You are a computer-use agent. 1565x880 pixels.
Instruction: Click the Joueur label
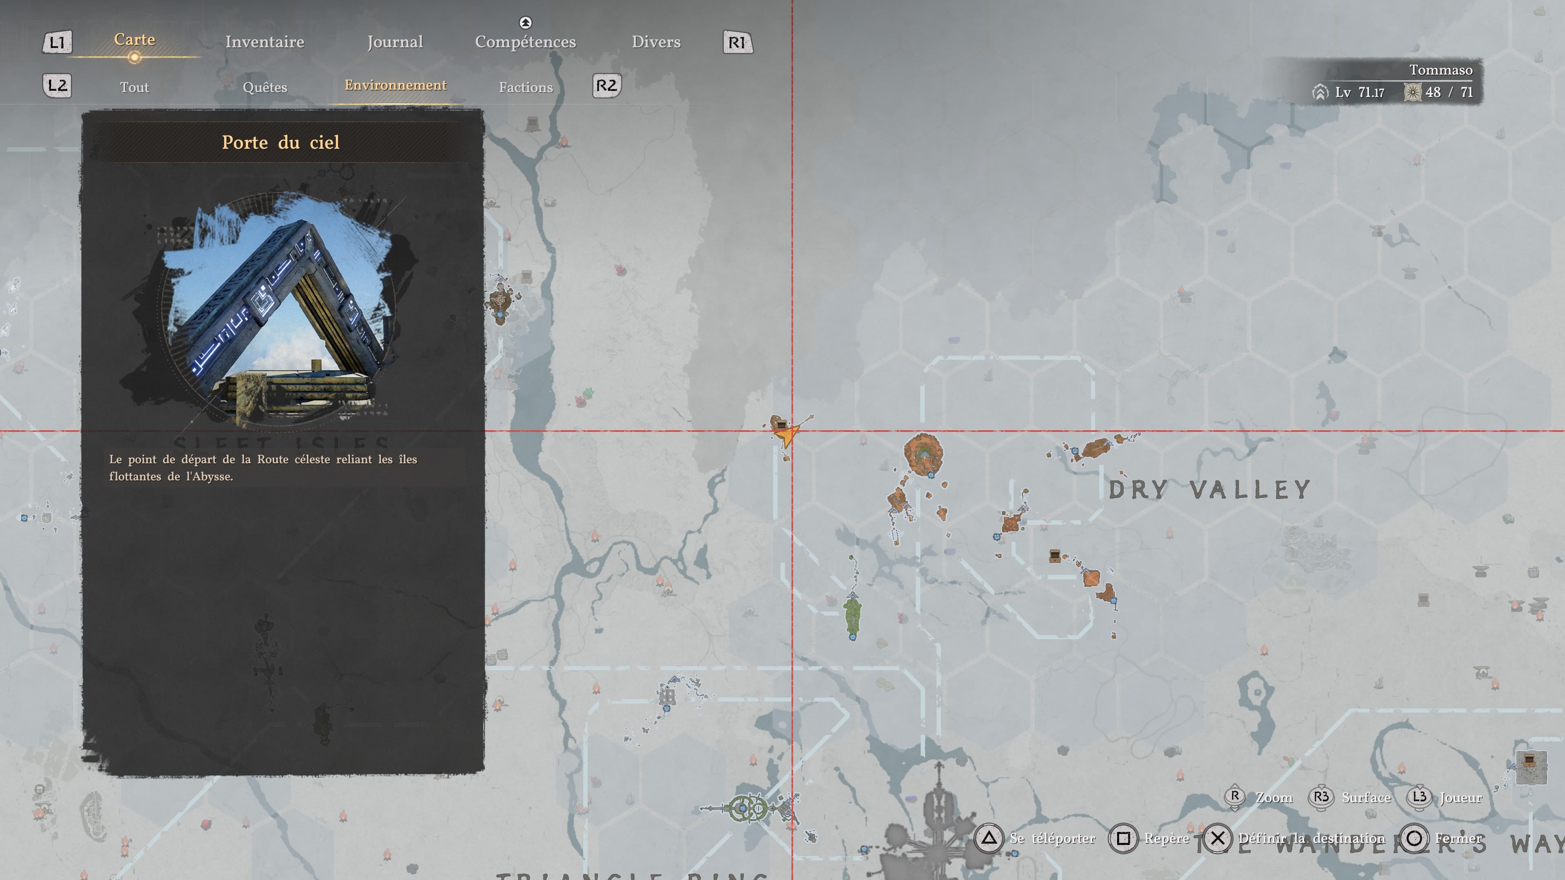coord(1461,797)
